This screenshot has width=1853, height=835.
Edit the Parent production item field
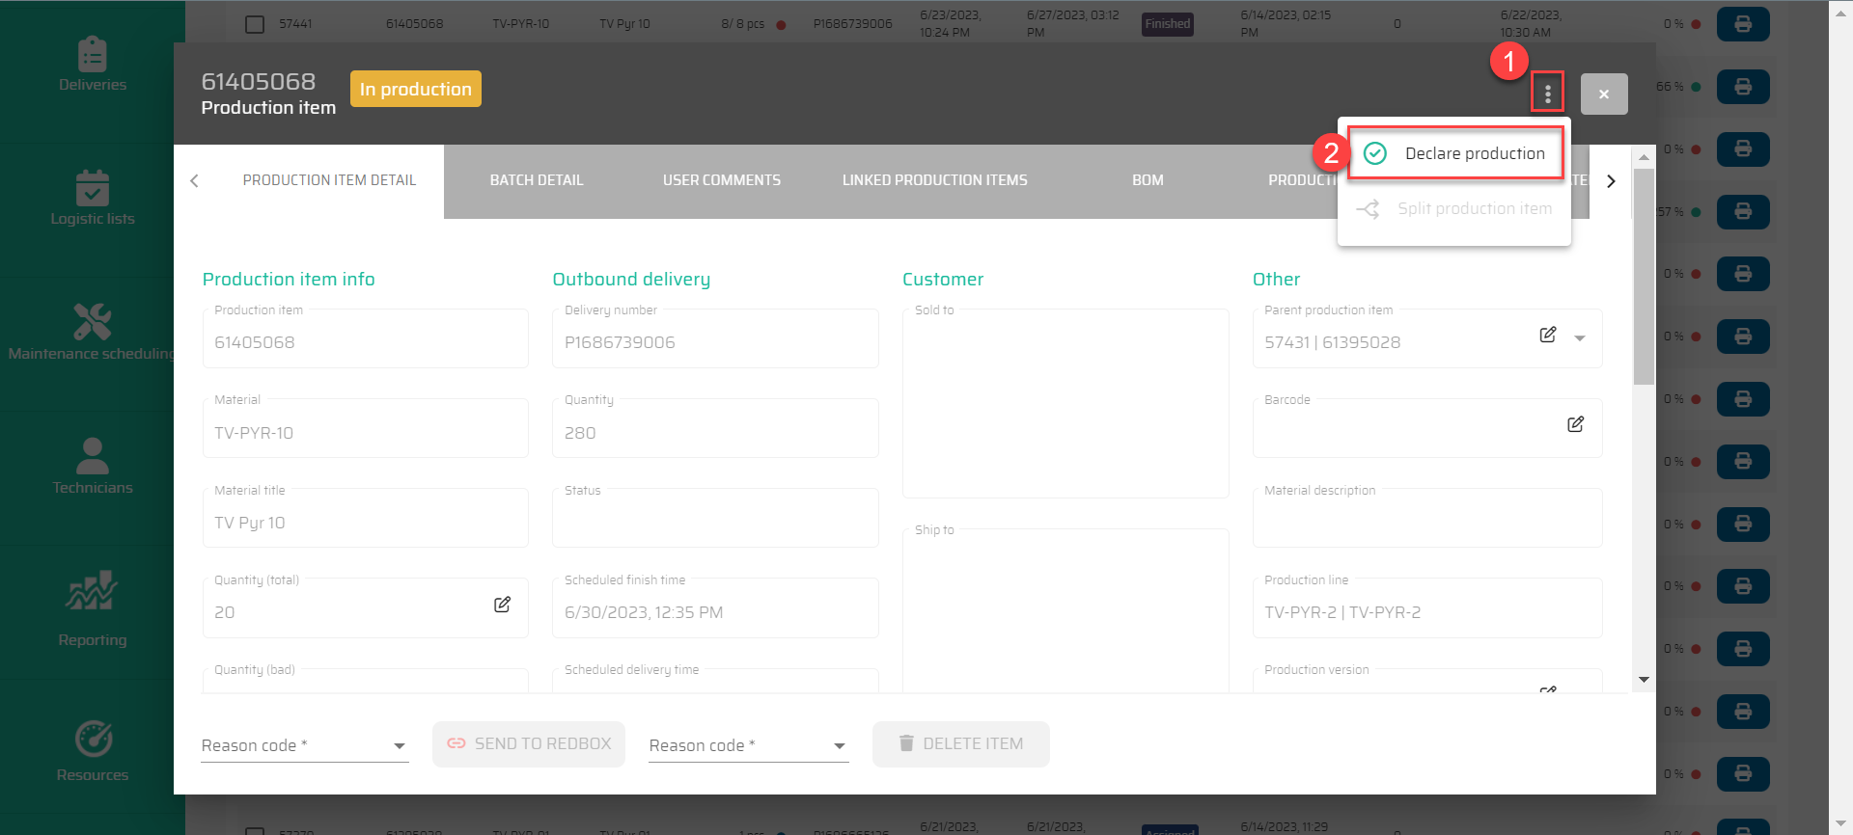(x=1547, y=335)
